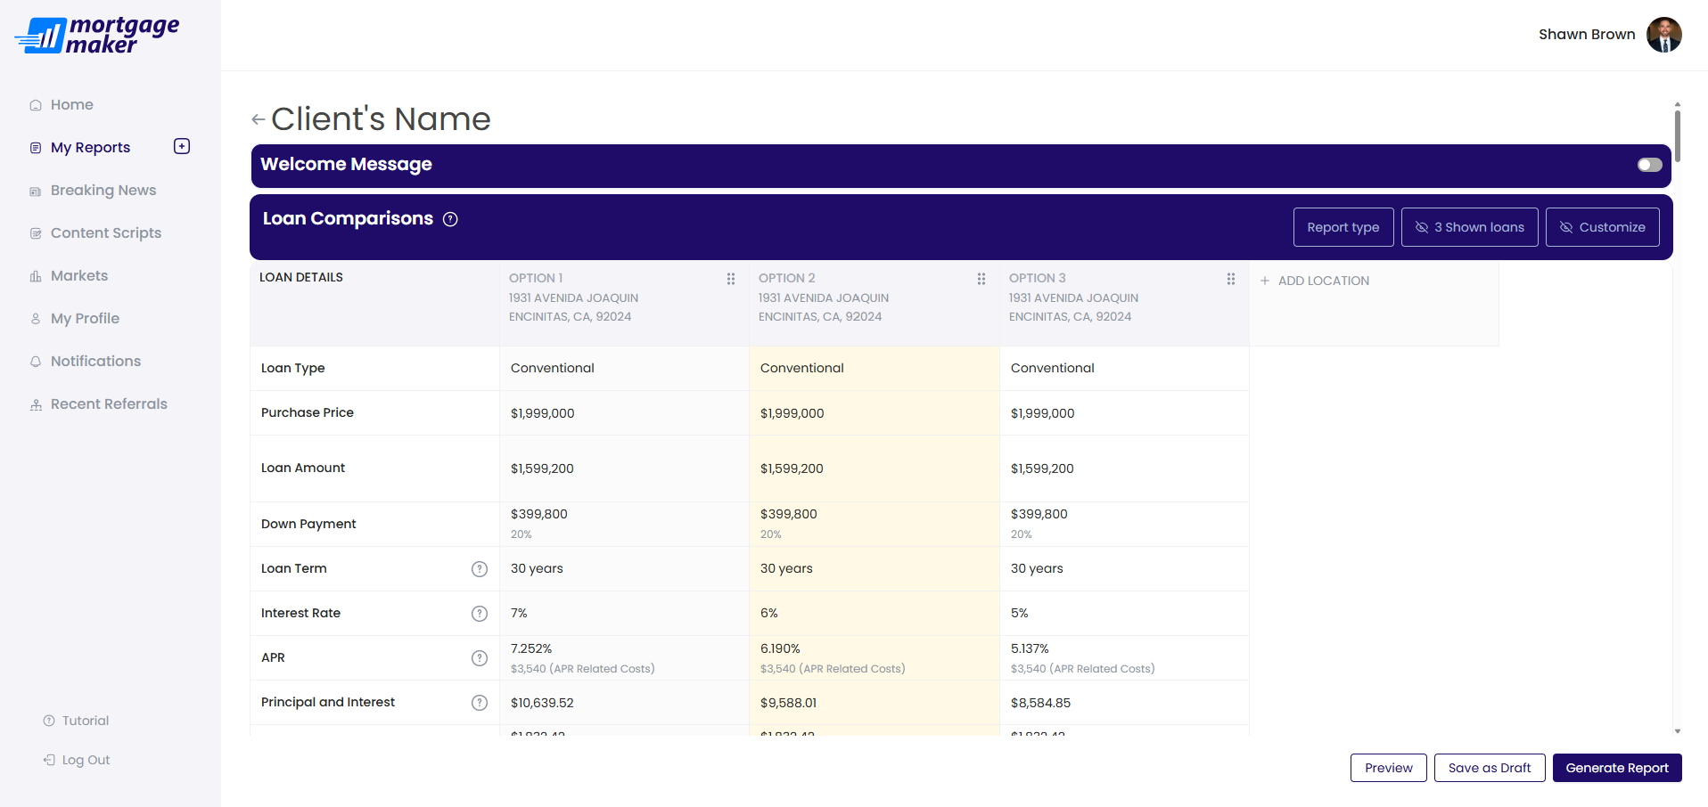The height and width of the screenshot is (807, 1708).
Task: Toggle the Customize visibility button
Action: pyautogui.click(x=1602, y=227)
